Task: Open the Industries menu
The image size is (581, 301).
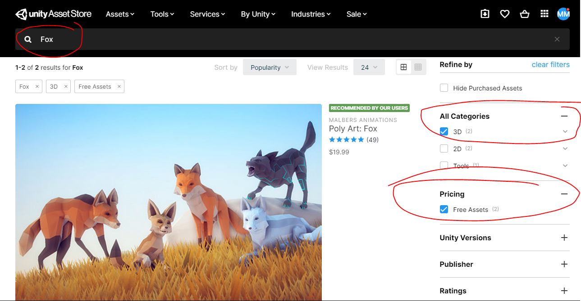Action: (311, 14)
